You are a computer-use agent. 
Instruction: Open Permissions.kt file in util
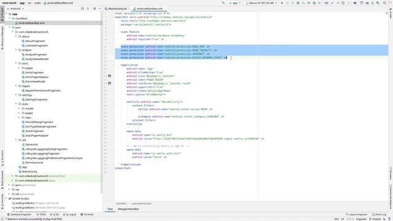[34, 163]
